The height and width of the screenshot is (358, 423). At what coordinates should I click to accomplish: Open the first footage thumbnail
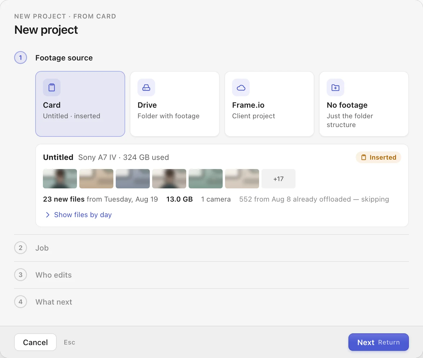pos(60,179)
